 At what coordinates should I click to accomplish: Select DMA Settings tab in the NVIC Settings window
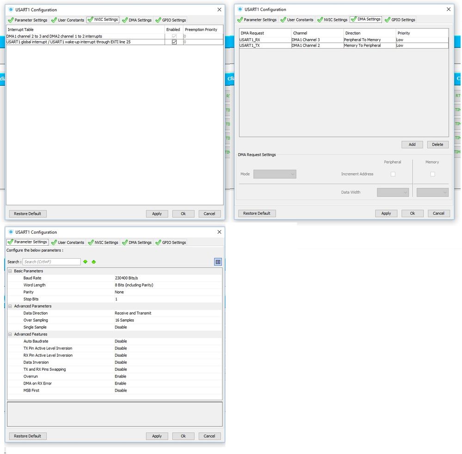tap(137, 20)
